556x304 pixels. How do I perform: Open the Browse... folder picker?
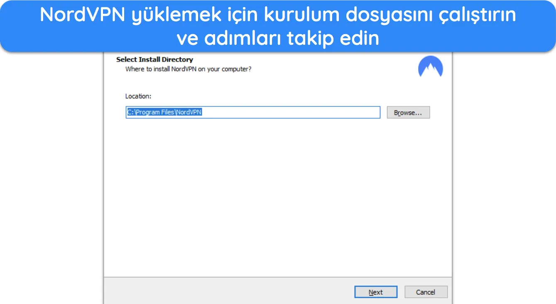click(x=408, y=113)
